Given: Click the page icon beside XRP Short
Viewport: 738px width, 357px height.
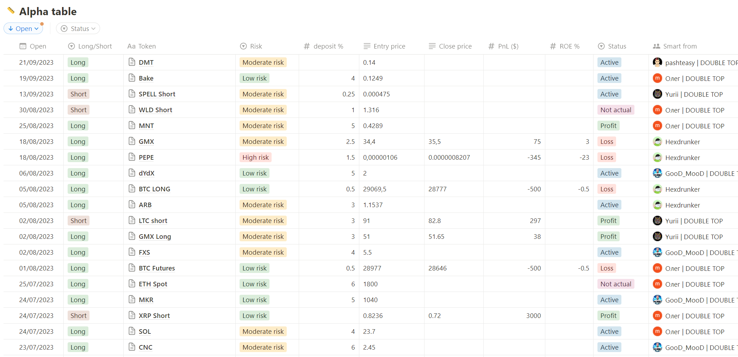Looking at the screenshot, I should (132, 315).
